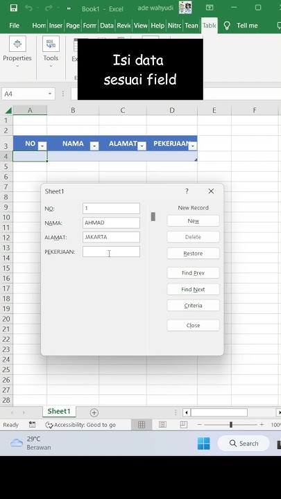Switch to Normal view icon
The height and width of the screenshot is (499, 281).
point(142,425)
